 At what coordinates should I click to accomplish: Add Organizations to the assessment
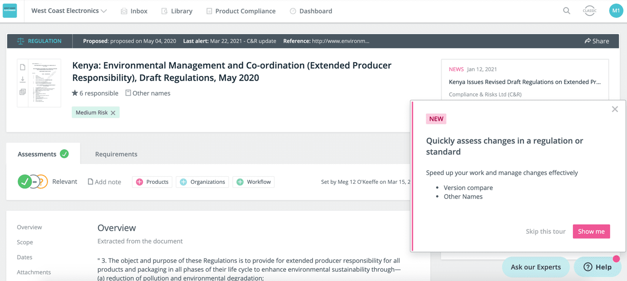click(x=202, y=182)
